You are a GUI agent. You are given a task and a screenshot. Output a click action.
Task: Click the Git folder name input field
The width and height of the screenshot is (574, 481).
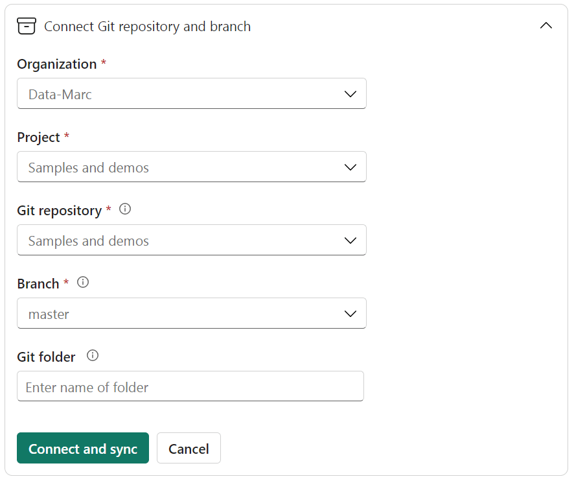click(x=190, y=387)
